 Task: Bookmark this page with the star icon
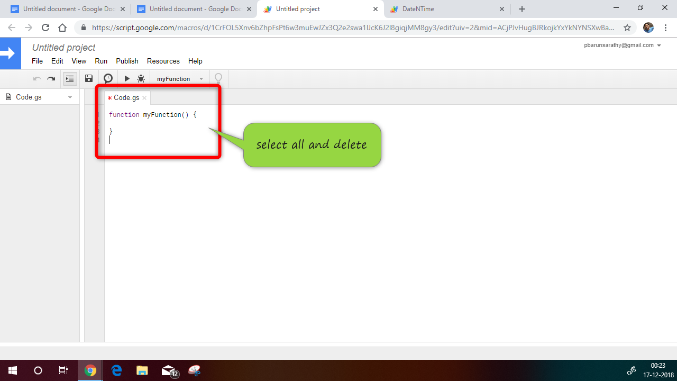click(x=627, y=28)
